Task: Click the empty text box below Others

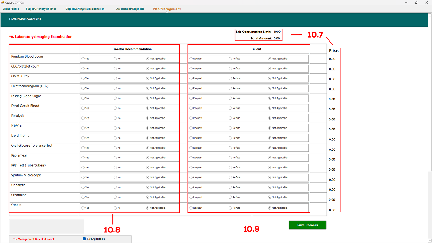Action: point(47,226)
